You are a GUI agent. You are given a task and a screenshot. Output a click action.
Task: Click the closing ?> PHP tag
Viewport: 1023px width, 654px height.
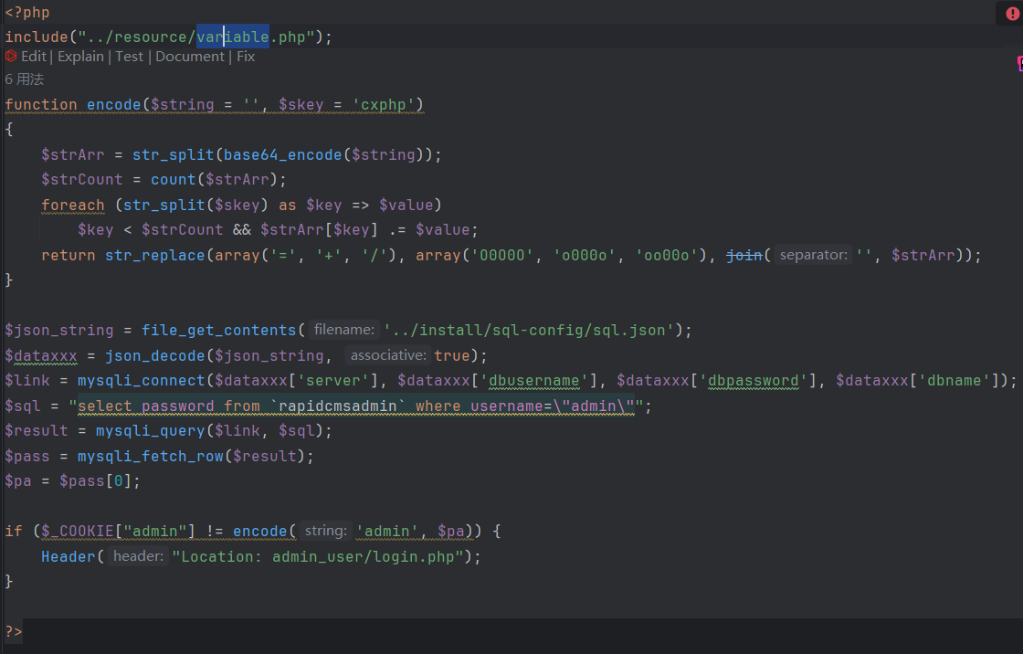tap(14, 631)
